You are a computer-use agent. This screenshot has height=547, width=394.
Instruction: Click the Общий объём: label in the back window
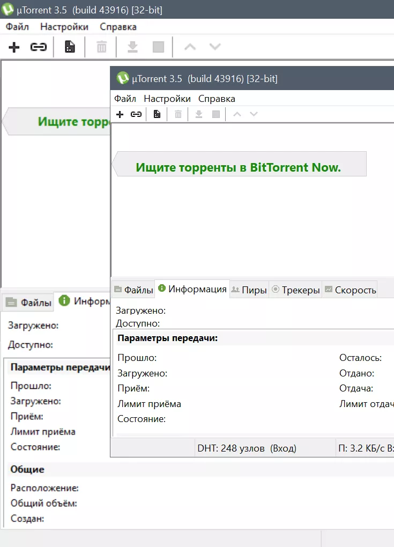(43, 503)
